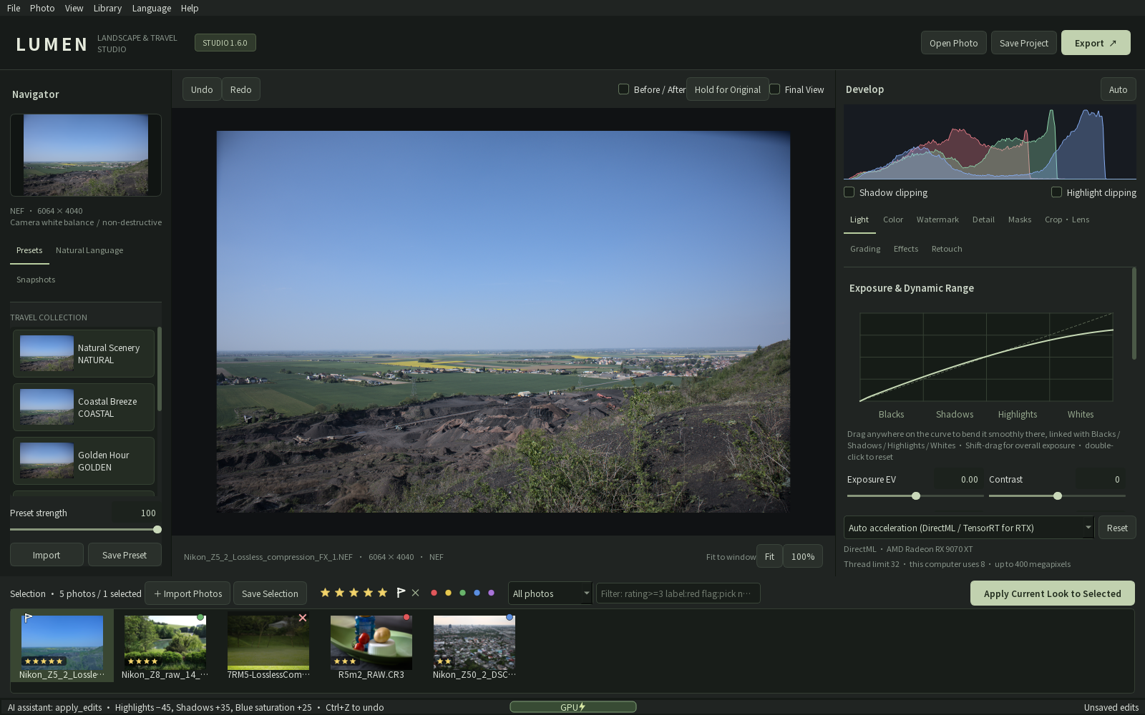Image resolution: width=1145 pixels, height=715 pixels.
Task: Select the Nikon_Z50_2_DSC thumbnail
Action: tap(474, 647)
